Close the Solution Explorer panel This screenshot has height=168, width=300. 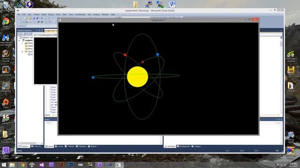pos(42,30)
